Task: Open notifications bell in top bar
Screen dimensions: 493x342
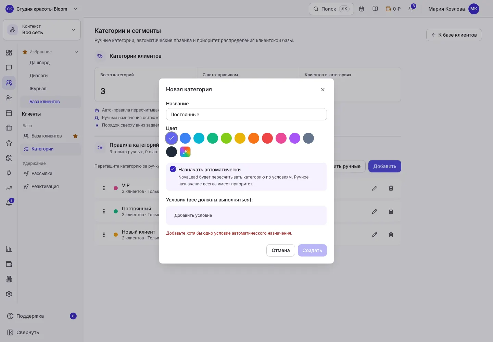Action: pos(411,9)
